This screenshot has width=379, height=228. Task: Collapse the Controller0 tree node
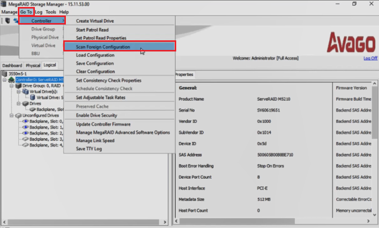(5, 80)
